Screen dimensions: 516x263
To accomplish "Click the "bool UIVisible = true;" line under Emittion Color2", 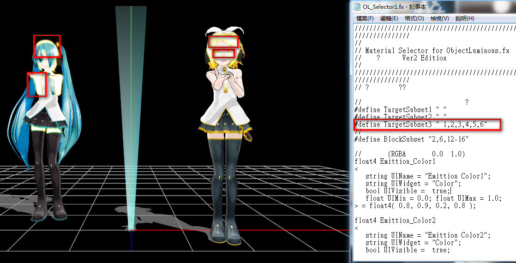I will pyautogui.click(x=408, y=250).
